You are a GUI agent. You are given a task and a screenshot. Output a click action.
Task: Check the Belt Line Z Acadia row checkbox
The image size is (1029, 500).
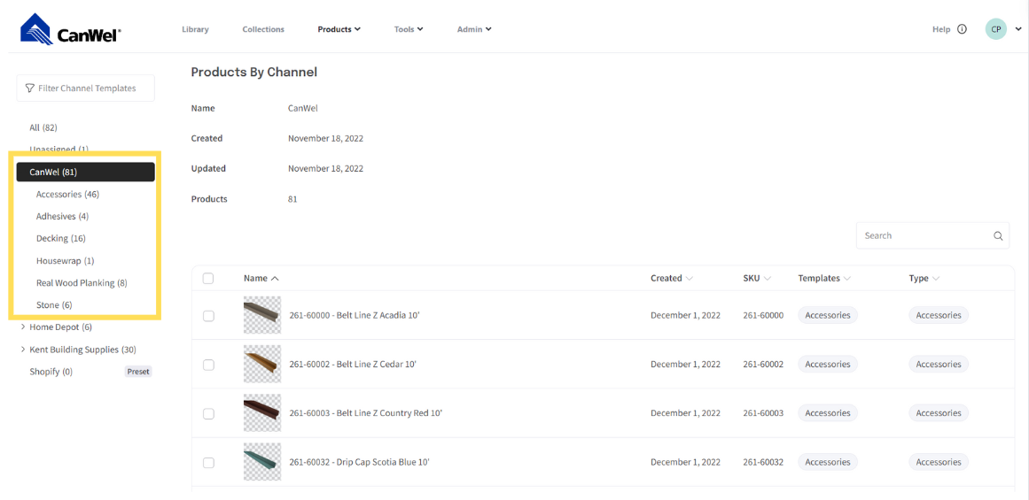[208, 315]
